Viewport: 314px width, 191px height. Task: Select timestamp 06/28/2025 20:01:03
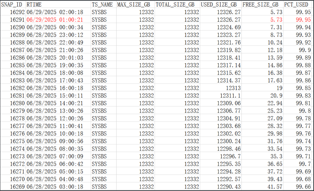tap(54, 58)
